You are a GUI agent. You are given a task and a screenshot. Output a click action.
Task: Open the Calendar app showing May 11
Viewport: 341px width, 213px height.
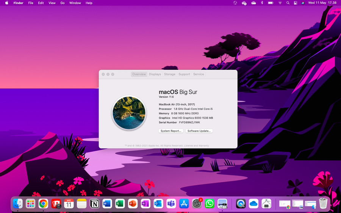pos(69,204)
